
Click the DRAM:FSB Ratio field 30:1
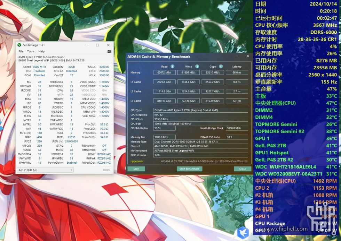[x=237, y=137]
